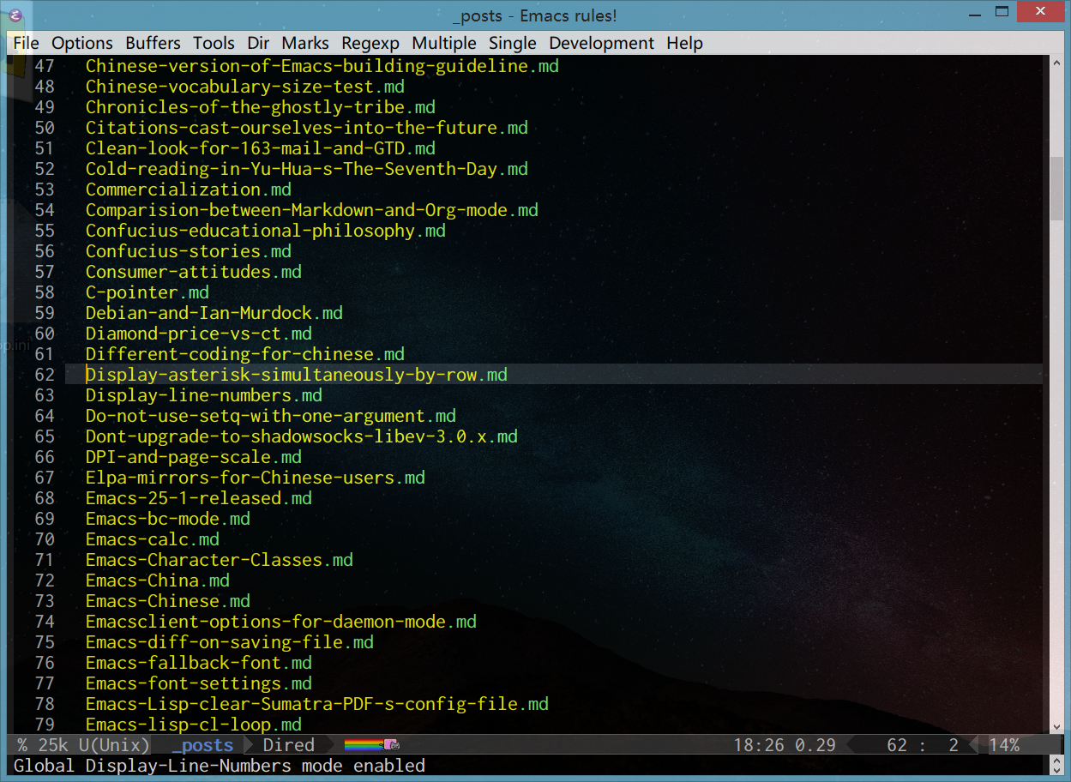Select Elpa-mirrors-for-Chinese-users.md file
The height and width of the screenshot is (782, 1071).
(256, 478)
